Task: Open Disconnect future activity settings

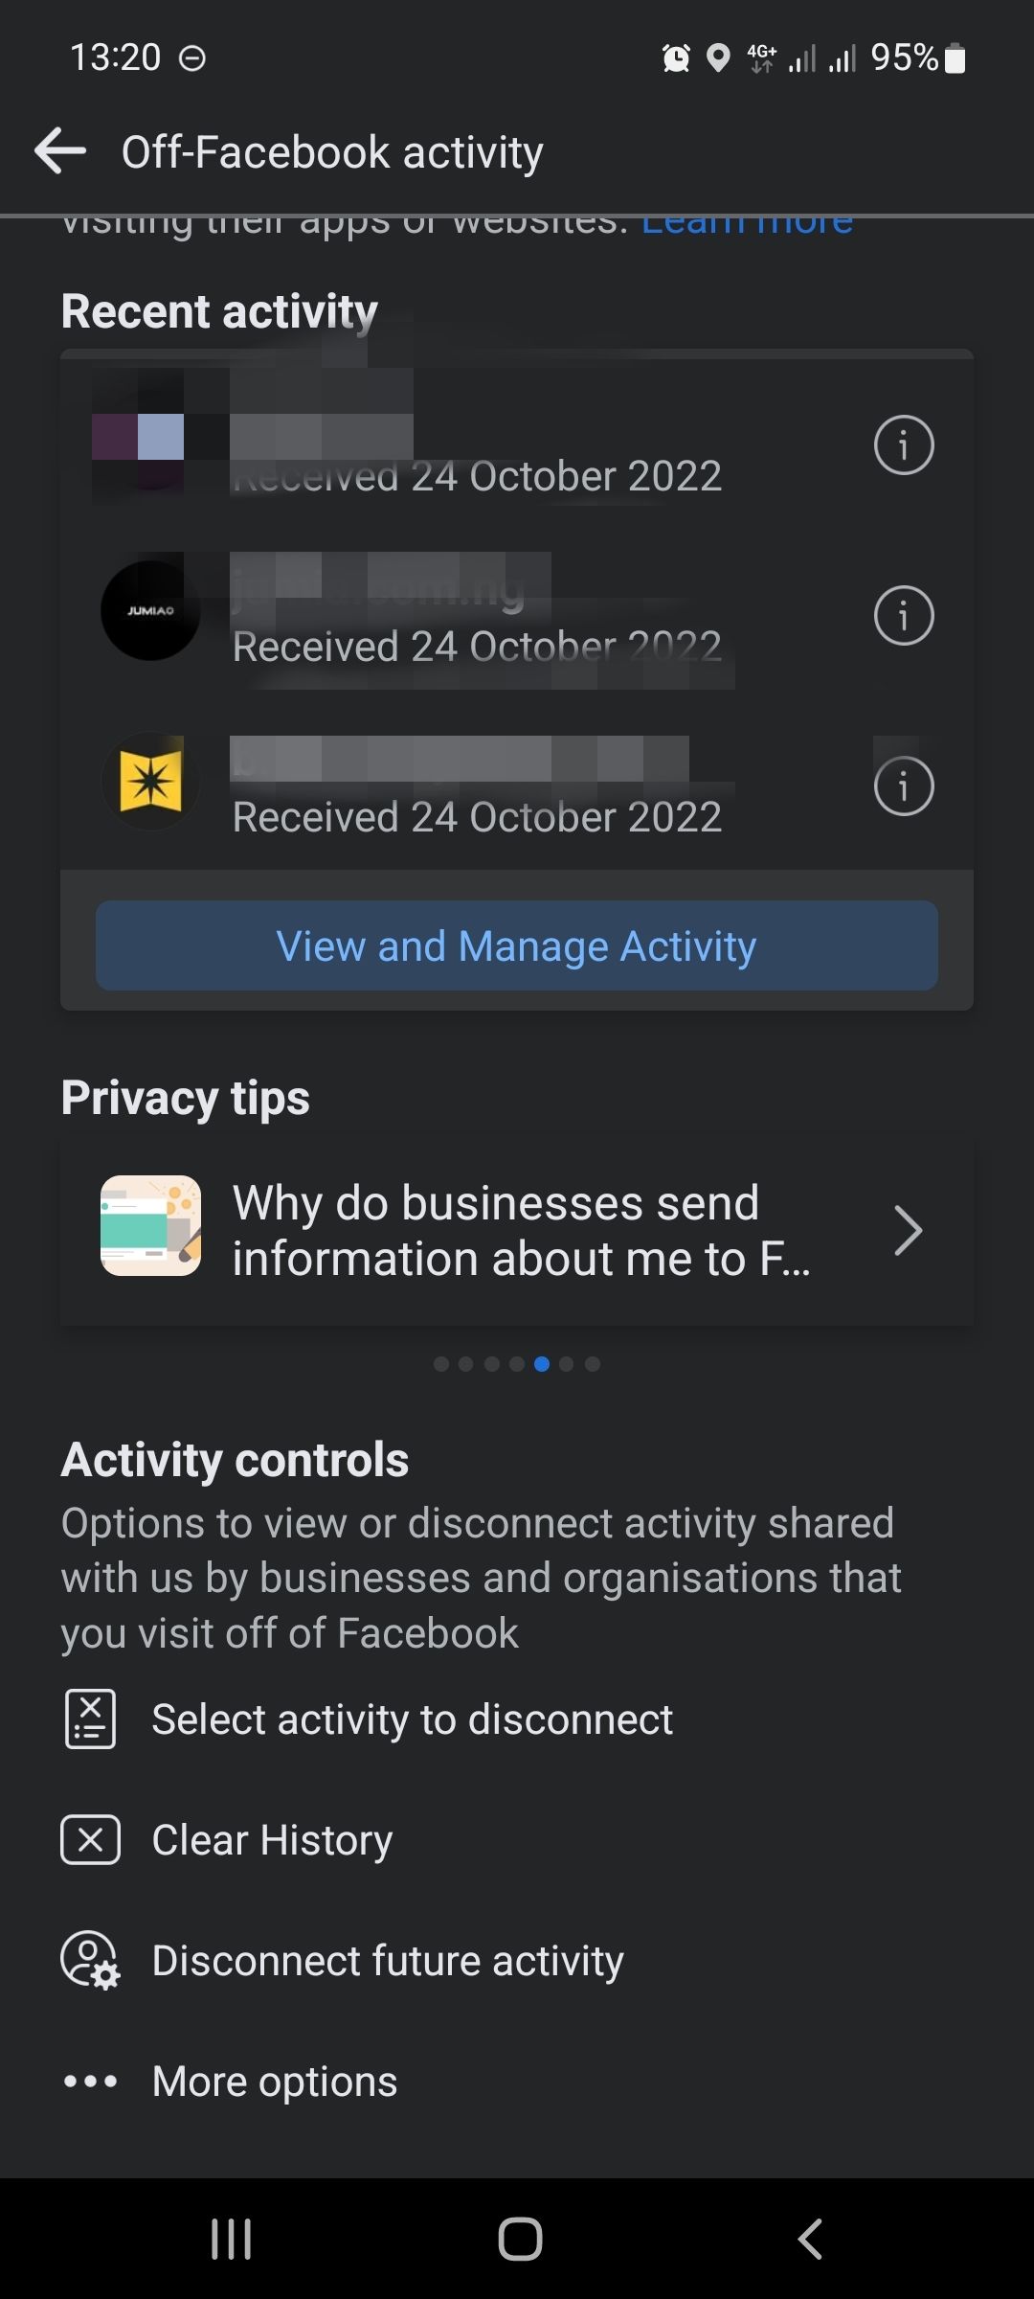Action: 89,1960
